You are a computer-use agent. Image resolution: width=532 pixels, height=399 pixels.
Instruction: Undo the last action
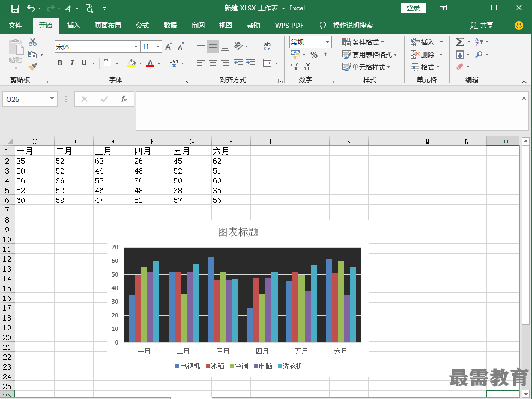[31, 9]
